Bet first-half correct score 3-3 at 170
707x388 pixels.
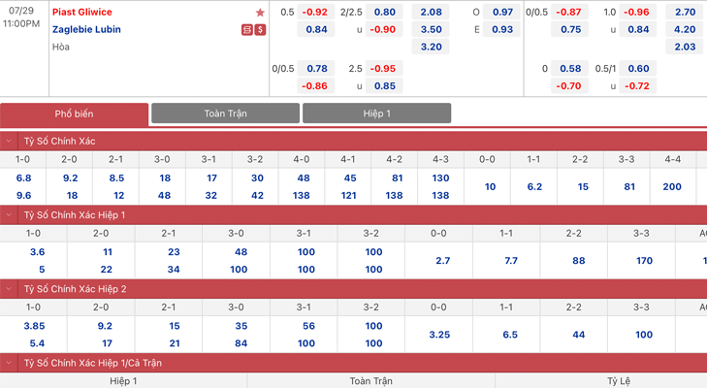(644, 261)
